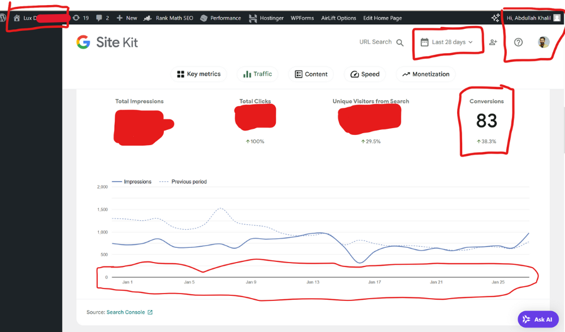The image size is (565, 332).
Task: Click Edit Home Page in admin bar
Action: [383, 18]
